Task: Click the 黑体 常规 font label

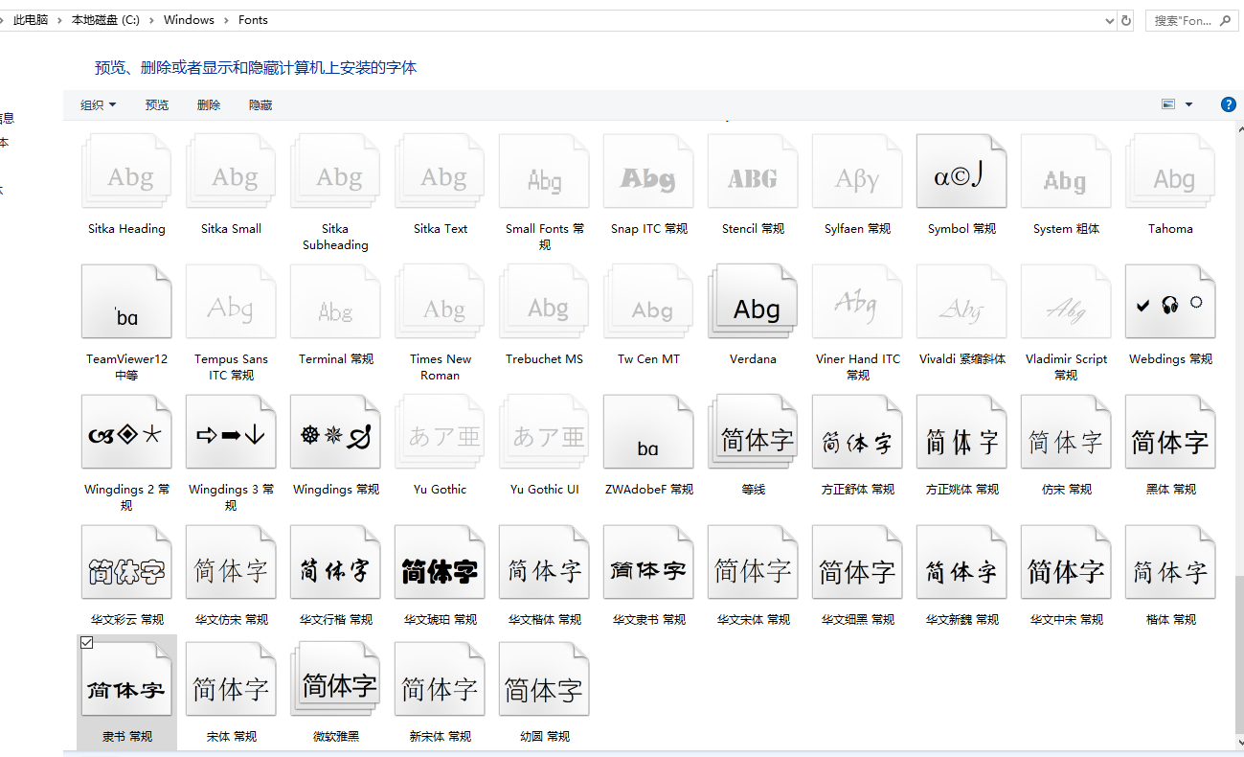Action: coord(1170,490)
